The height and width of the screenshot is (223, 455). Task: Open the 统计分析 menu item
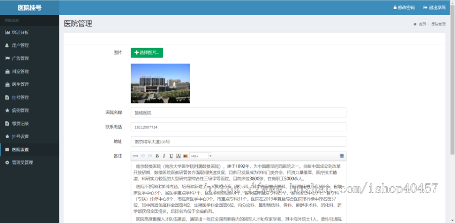coord(30,32)
